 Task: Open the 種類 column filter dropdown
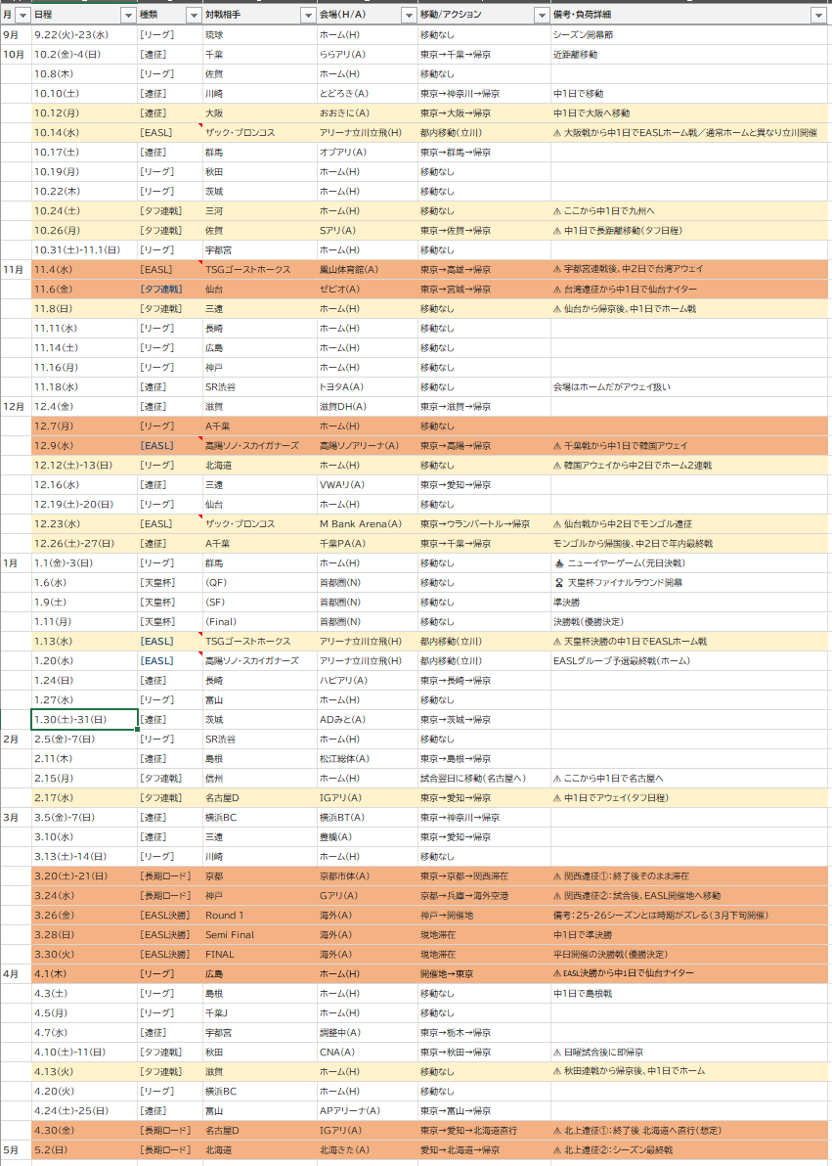click(194, 15)
